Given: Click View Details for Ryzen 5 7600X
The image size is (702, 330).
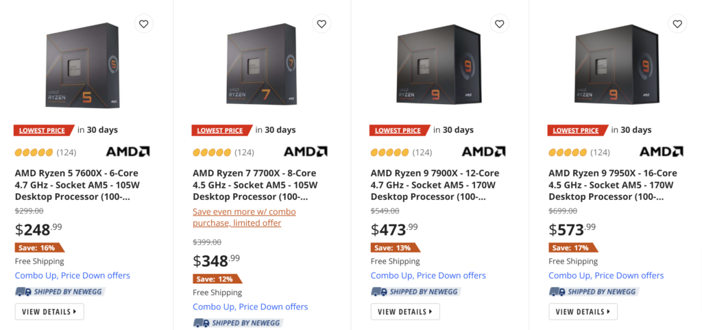Looking at the screenshot, I should 49,312.
